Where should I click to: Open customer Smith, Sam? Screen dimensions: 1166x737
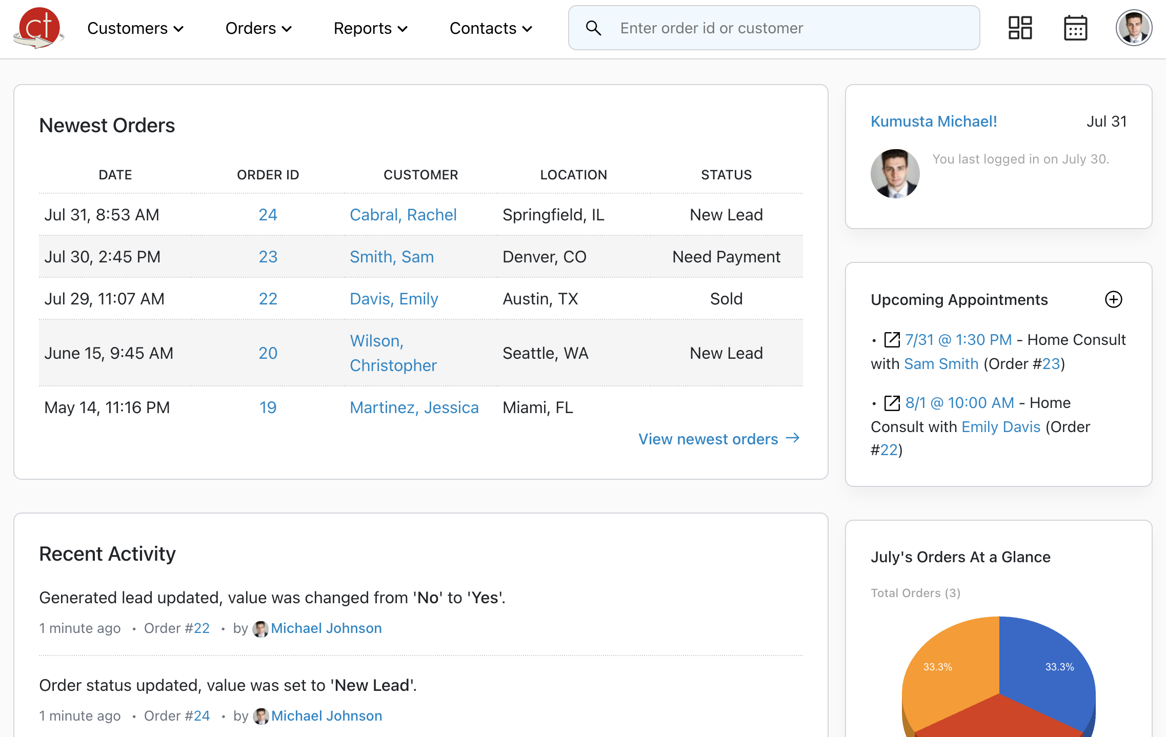[392, 257]
